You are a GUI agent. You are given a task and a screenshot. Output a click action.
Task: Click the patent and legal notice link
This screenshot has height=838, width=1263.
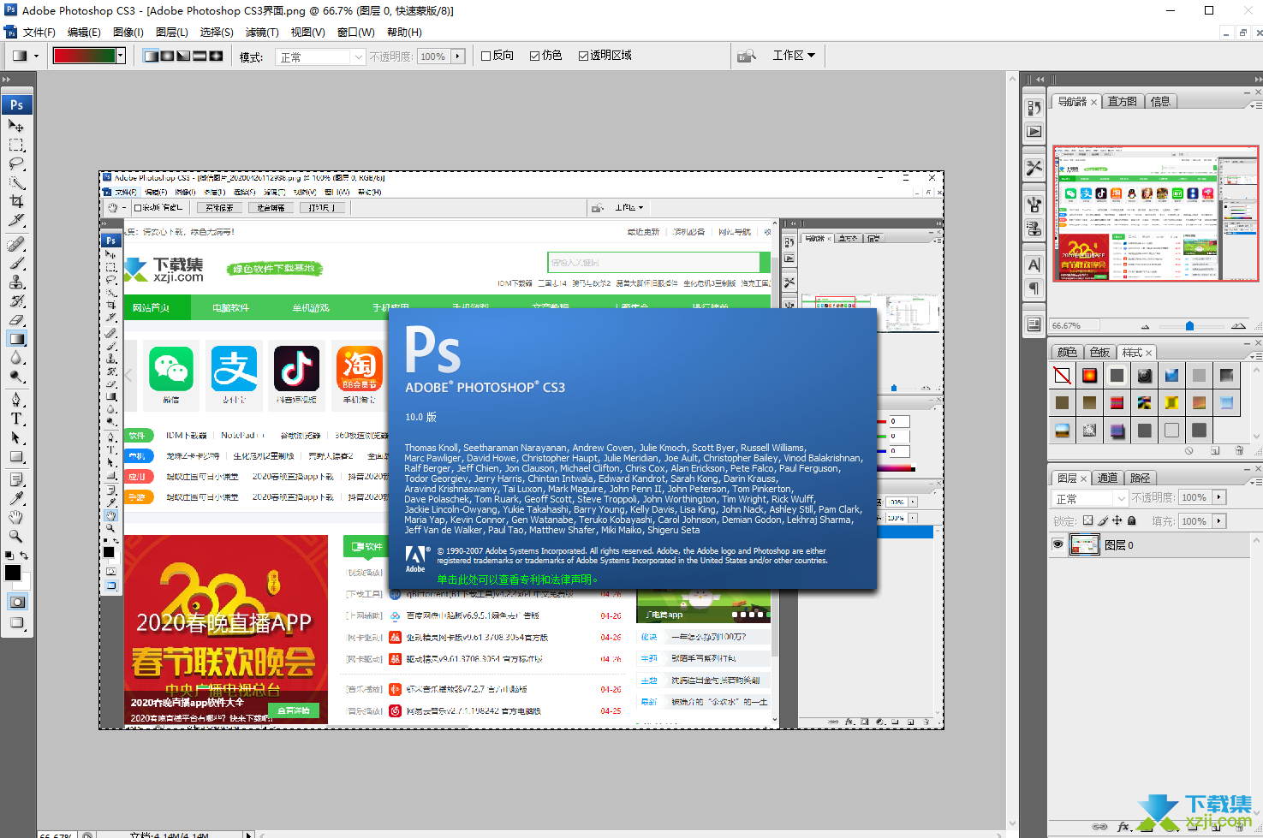pyautogui.click(x=517, y=579)
